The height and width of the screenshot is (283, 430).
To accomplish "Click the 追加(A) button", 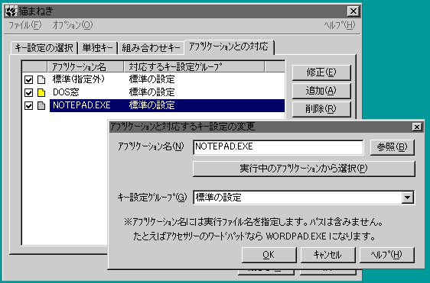I will click(x=321, y=91).
